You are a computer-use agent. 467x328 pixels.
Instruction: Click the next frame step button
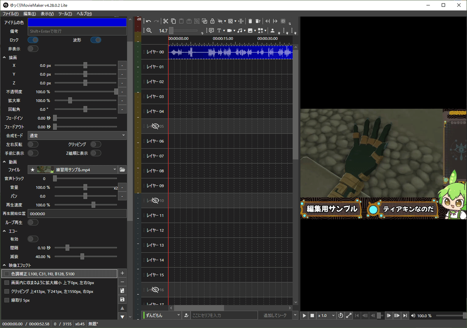click(x=389, y=316)
